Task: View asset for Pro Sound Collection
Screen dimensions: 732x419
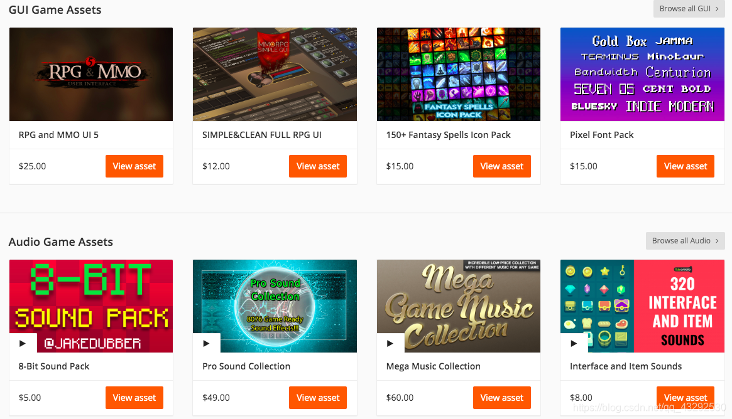Action: pyautogui.click(x=318, y=398)
